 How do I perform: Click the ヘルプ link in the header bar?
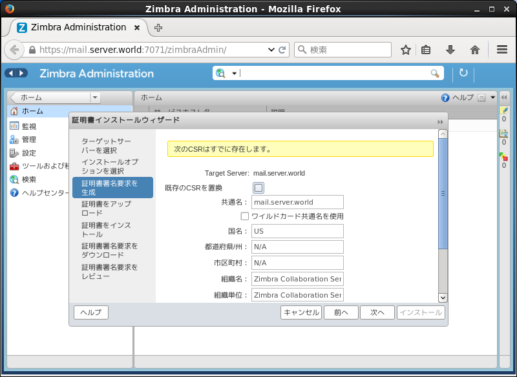coord(463,97)
